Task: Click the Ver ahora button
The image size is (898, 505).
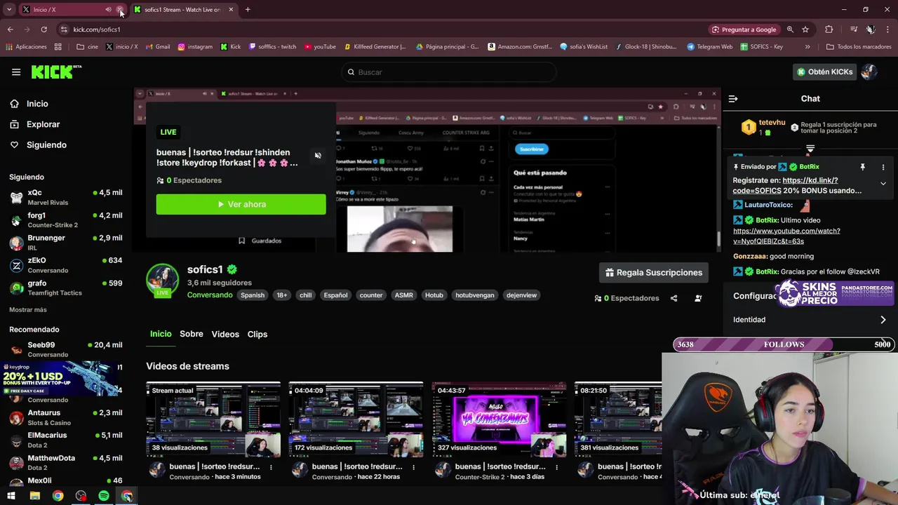Action: click(x=241, y=204)
